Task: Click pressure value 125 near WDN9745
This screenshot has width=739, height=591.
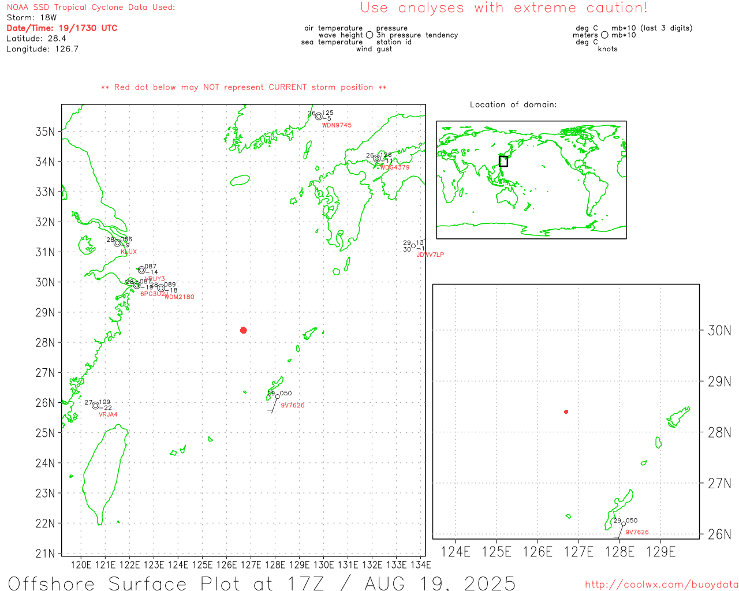Action: 328,113
